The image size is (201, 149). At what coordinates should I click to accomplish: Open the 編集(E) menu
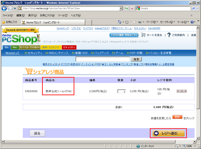[20, 15]
